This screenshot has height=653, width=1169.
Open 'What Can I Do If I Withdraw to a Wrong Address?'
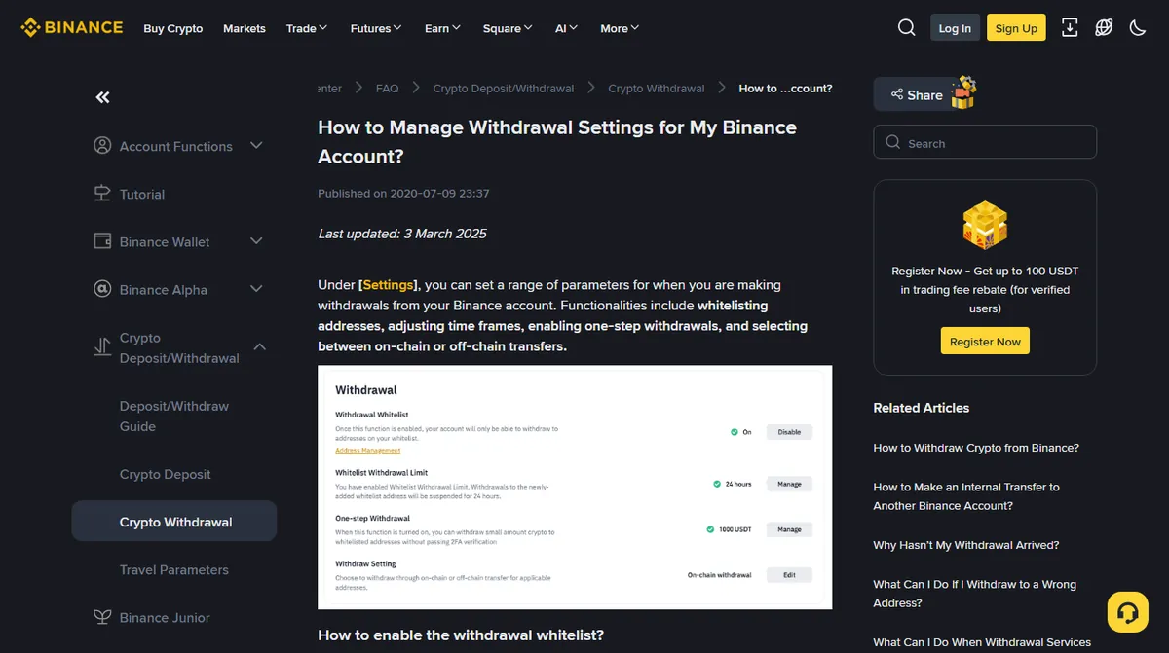[x=975, y=594]
